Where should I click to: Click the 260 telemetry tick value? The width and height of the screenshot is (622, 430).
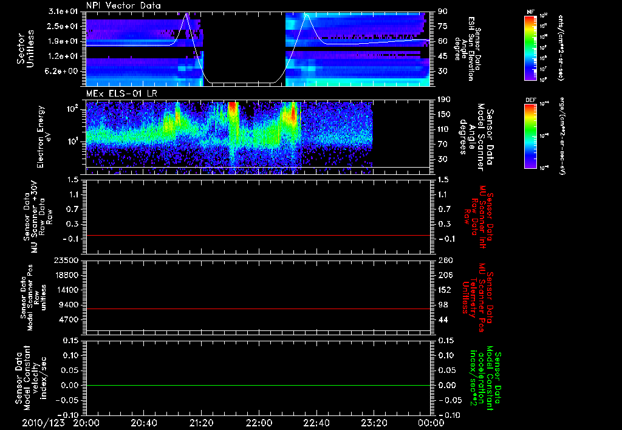445,260
